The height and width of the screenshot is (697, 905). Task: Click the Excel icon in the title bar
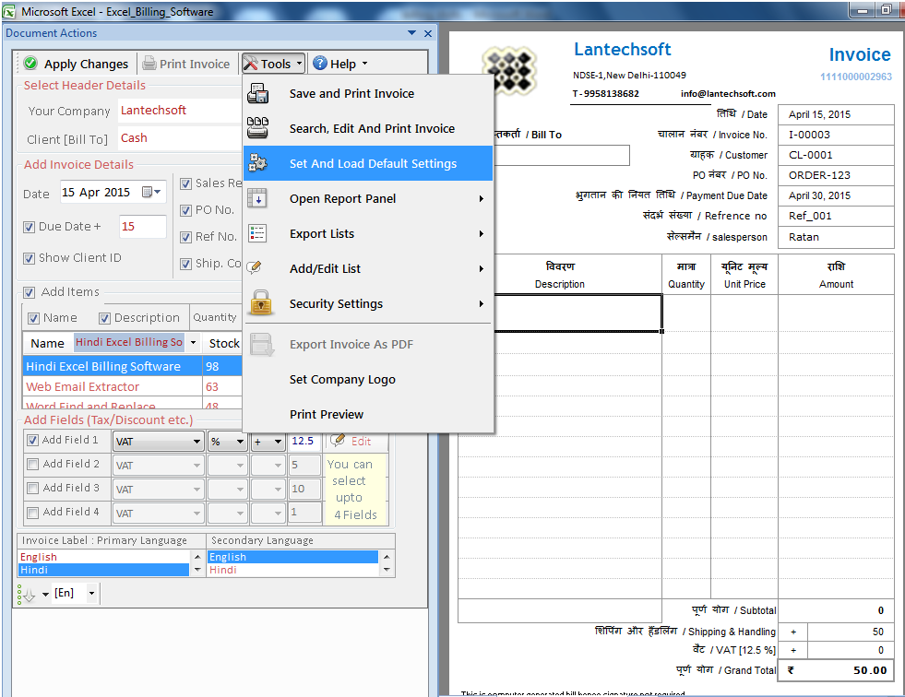click(x=9, y=11)
